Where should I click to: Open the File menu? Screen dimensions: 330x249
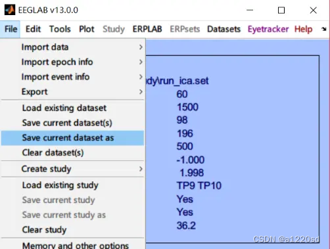click(x=11, y=29)
